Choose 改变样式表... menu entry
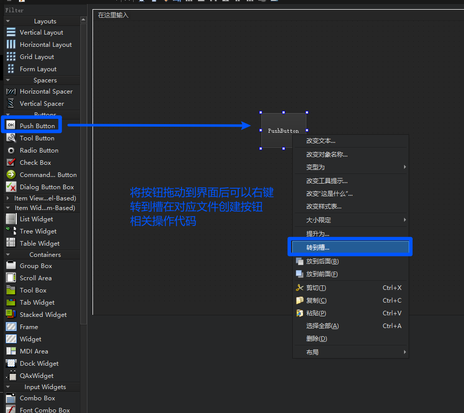The height and width of the screenshot is (413, 464). 350,206
